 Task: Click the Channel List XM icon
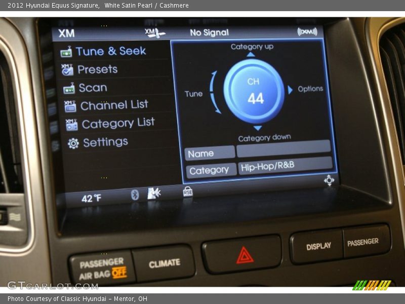(70, 106)
